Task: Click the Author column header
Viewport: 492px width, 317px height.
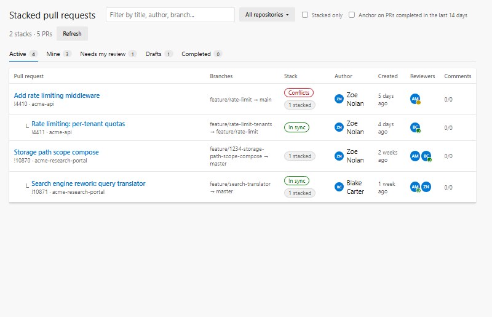Action: pyautogui.click(x=343, y=76)
